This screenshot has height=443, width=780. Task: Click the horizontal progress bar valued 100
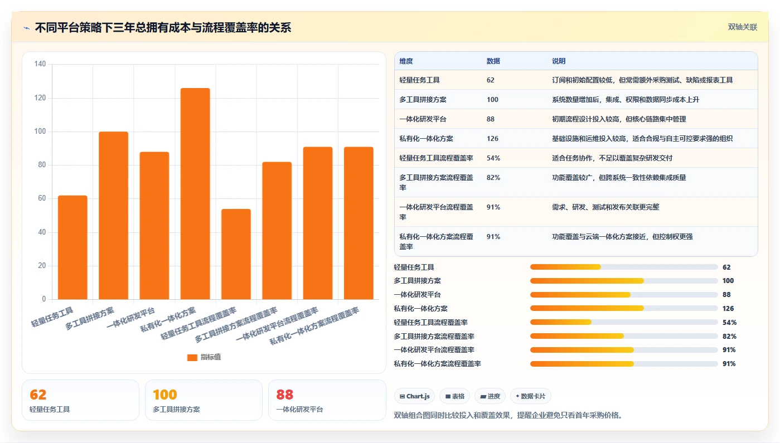tap(624, 281)
